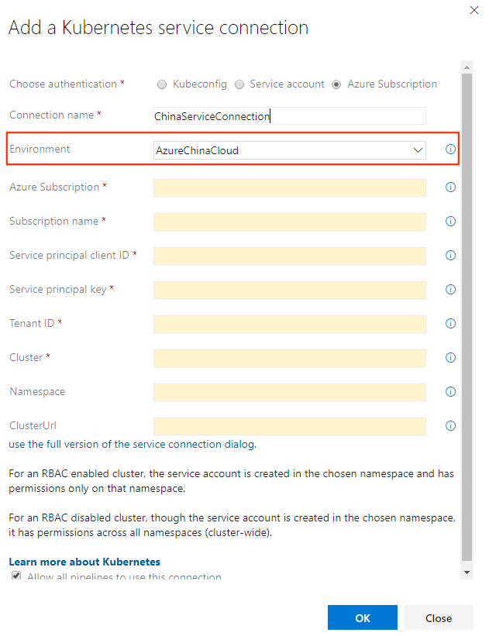This screenshot has height=636, width=489.
Task: Click the Namespace info icon
Action: point(450,391)
